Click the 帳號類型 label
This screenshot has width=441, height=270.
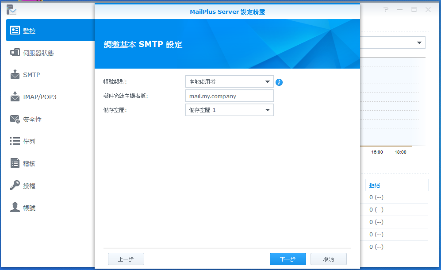pyautogui.click(x=115, y=81)
